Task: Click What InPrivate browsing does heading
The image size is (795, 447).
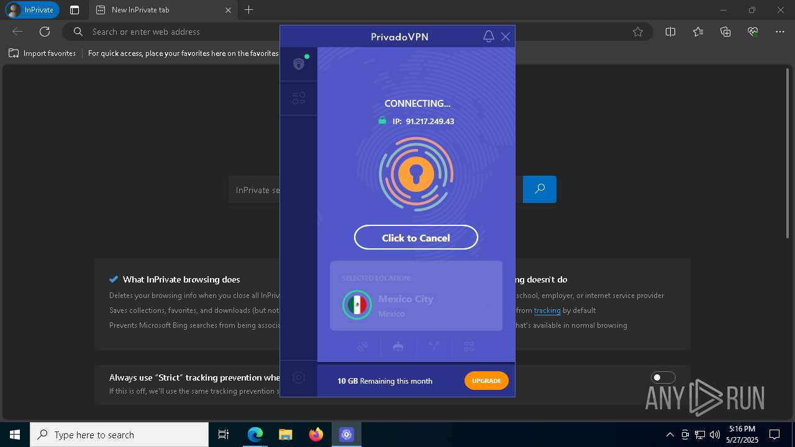Action: pos(181,279)
